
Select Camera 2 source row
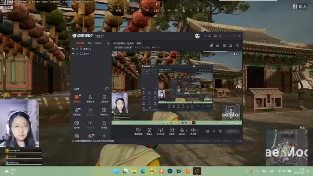[x=91, y=48]
